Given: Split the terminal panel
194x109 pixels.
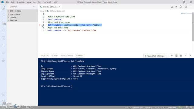Looking at the screenshot, I should click(x=176, y=56).
